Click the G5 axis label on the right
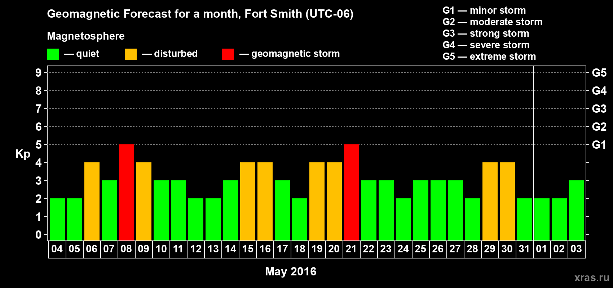The width and height of the screenshot is (613, 288). (599, 73)
